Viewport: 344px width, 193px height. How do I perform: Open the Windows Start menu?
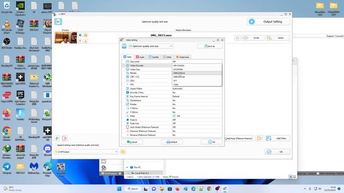[119, 189]
